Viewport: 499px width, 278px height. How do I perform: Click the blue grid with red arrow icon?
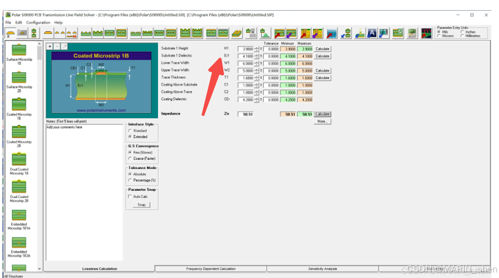332,33
